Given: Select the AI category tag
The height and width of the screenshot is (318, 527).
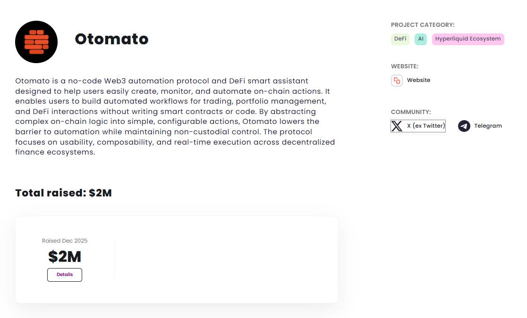Looking at the screenshot, I should click(420, 39).
